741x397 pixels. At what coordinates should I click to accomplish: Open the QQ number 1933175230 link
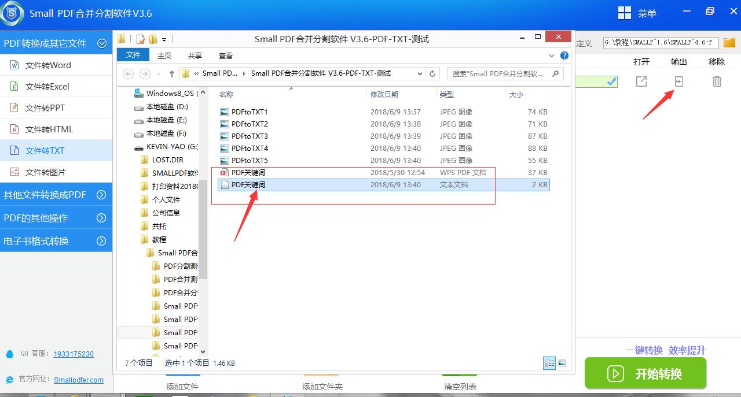(x=74, y=354)
